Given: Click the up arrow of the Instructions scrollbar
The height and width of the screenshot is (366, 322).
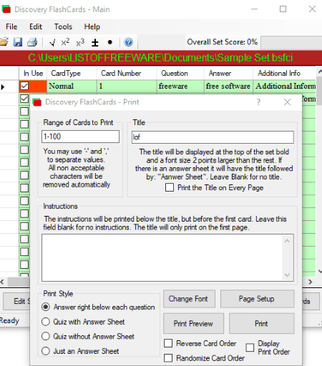Looking at the screenshot, I should [287, 241].
